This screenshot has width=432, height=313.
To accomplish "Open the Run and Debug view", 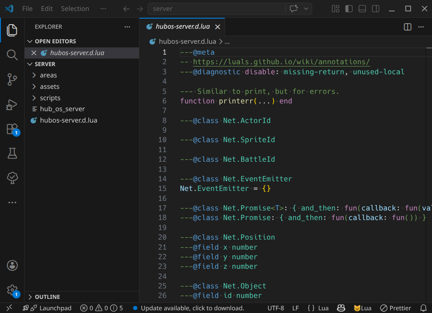I will [x=12, y=105].
